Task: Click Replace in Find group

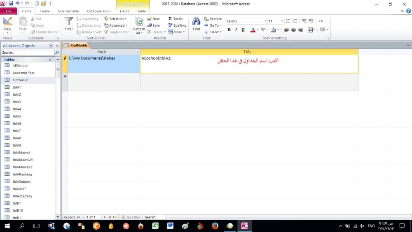Action: 213,18
